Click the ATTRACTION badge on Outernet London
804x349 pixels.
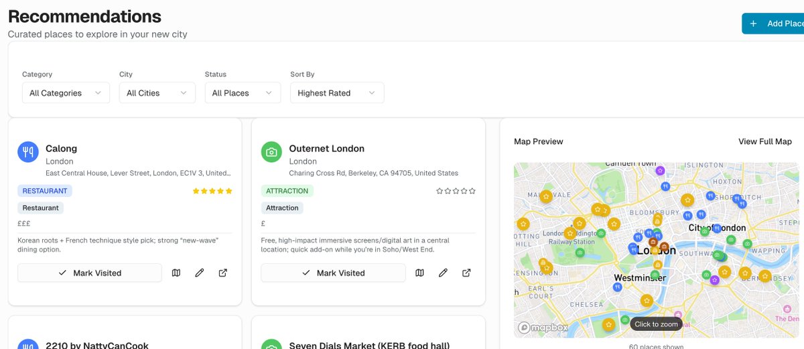pos(287,191)
